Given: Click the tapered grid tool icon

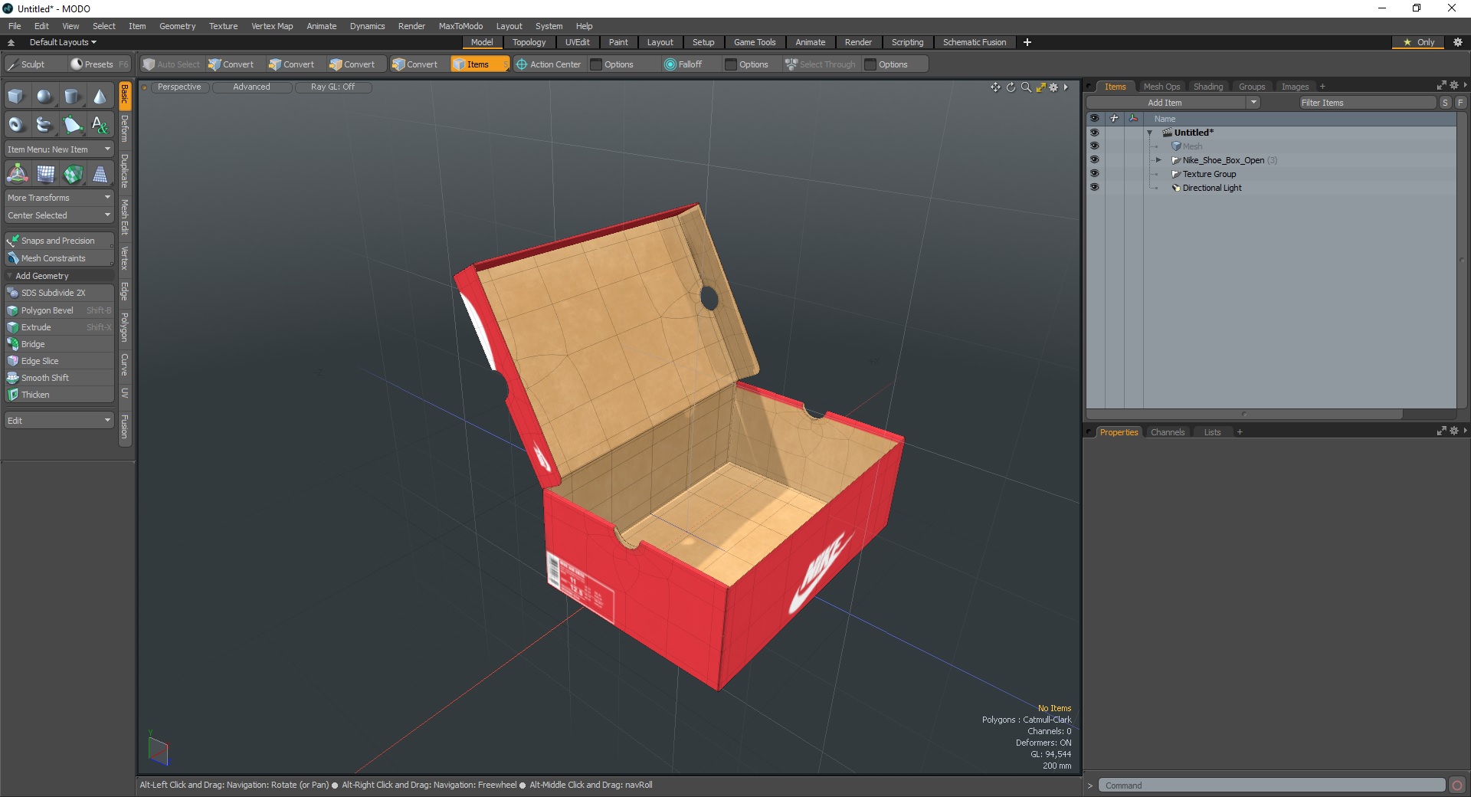Looking at the screenshot, I should click(x=100, y=175).
